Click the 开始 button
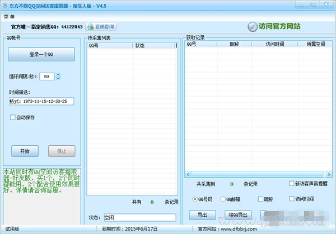Screen dimensions: 336x234 pos(25,151)
